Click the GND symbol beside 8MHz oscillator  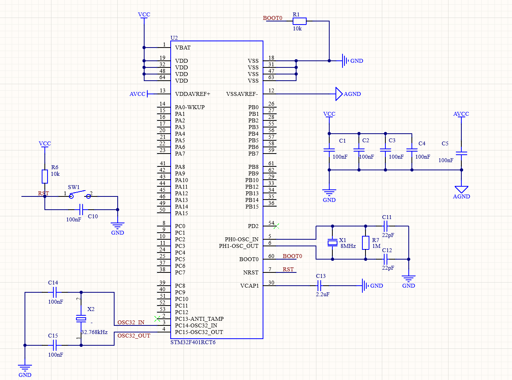pos(408,279)
